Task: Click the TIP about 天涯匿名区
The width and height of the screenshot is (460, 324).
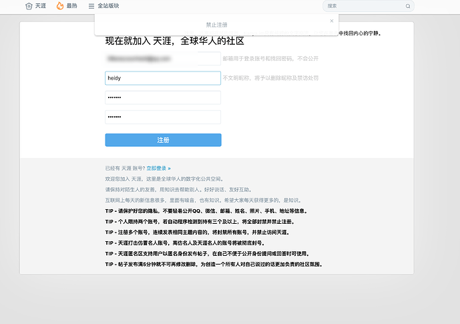Action: [x=208, y=254]
